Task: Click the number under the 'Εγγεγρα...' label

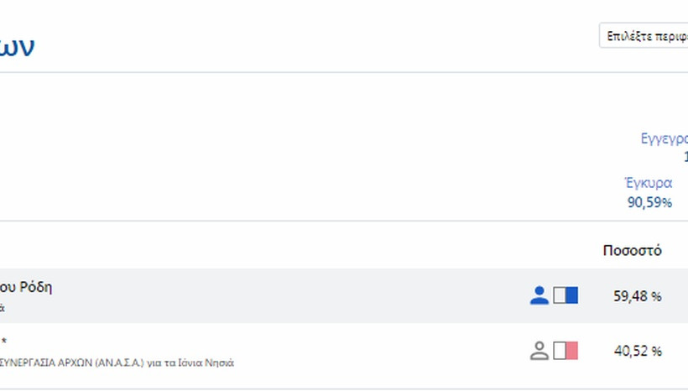Action: pos(685,157)
